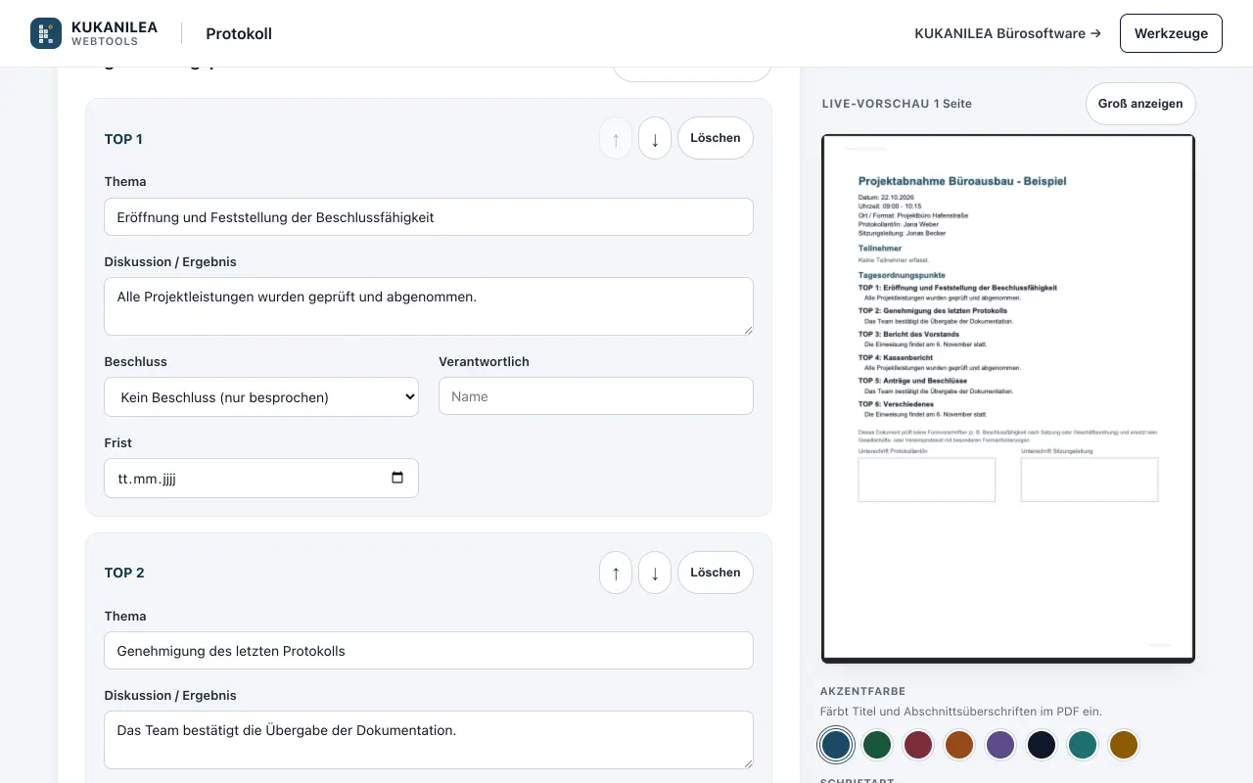Screen dimensions: 1253x783
Task: Pick the burgundy red accent color
Action: point(918,746)
